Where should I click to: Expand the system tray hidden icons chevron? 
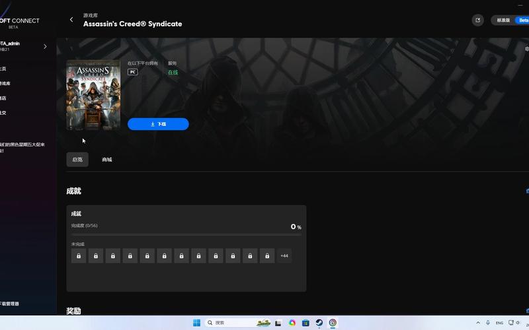(478, 323)
